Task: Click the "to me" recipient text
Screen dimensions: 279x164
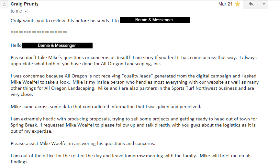Action: [16, 11]
